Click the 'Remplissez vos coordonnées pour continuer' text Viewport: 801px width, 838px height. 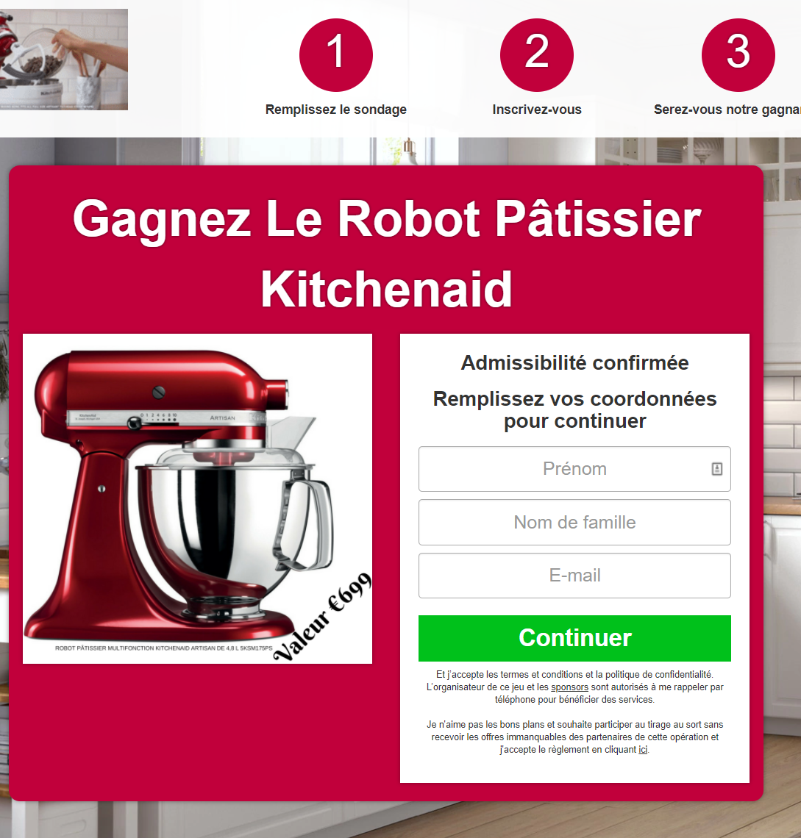click(x=574, y=410)
